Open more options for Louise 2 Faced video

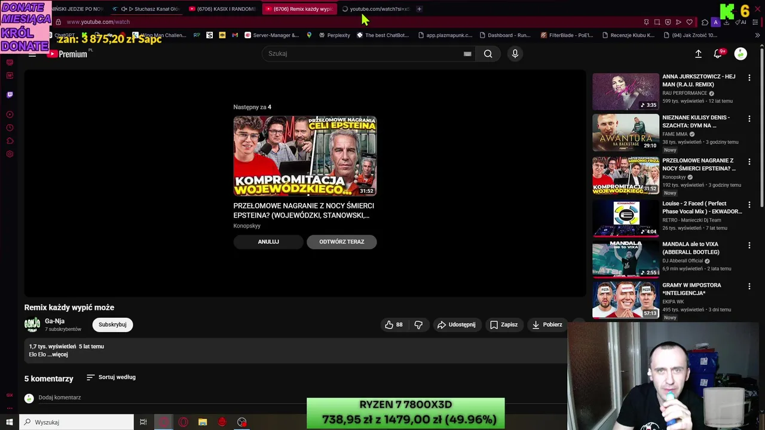pos(749,204)
